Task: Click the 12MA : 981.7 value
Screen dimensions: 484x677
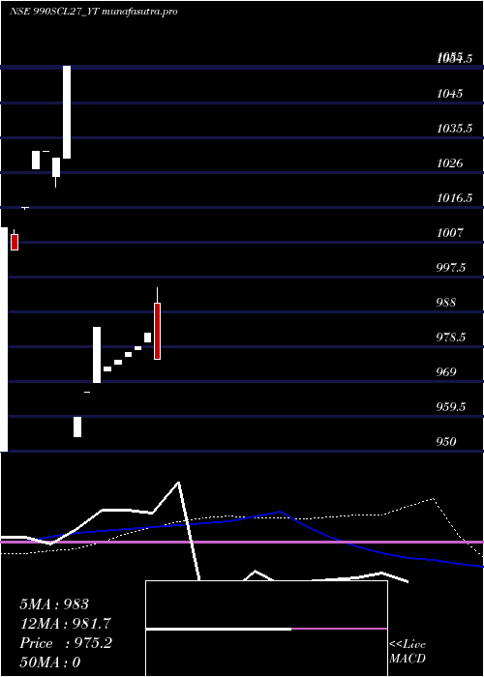Action: coord(65,624)
